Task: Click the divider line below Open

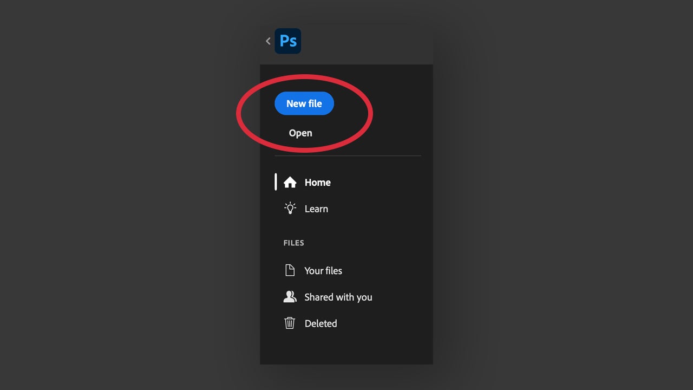Action: (348, 156)
